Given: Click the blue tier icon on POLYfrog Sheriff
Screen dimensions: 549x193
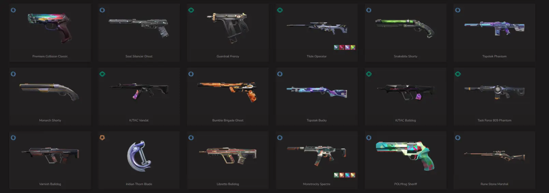Looking at the screenshot, I should pyautogui.click(x=369, y=138).
